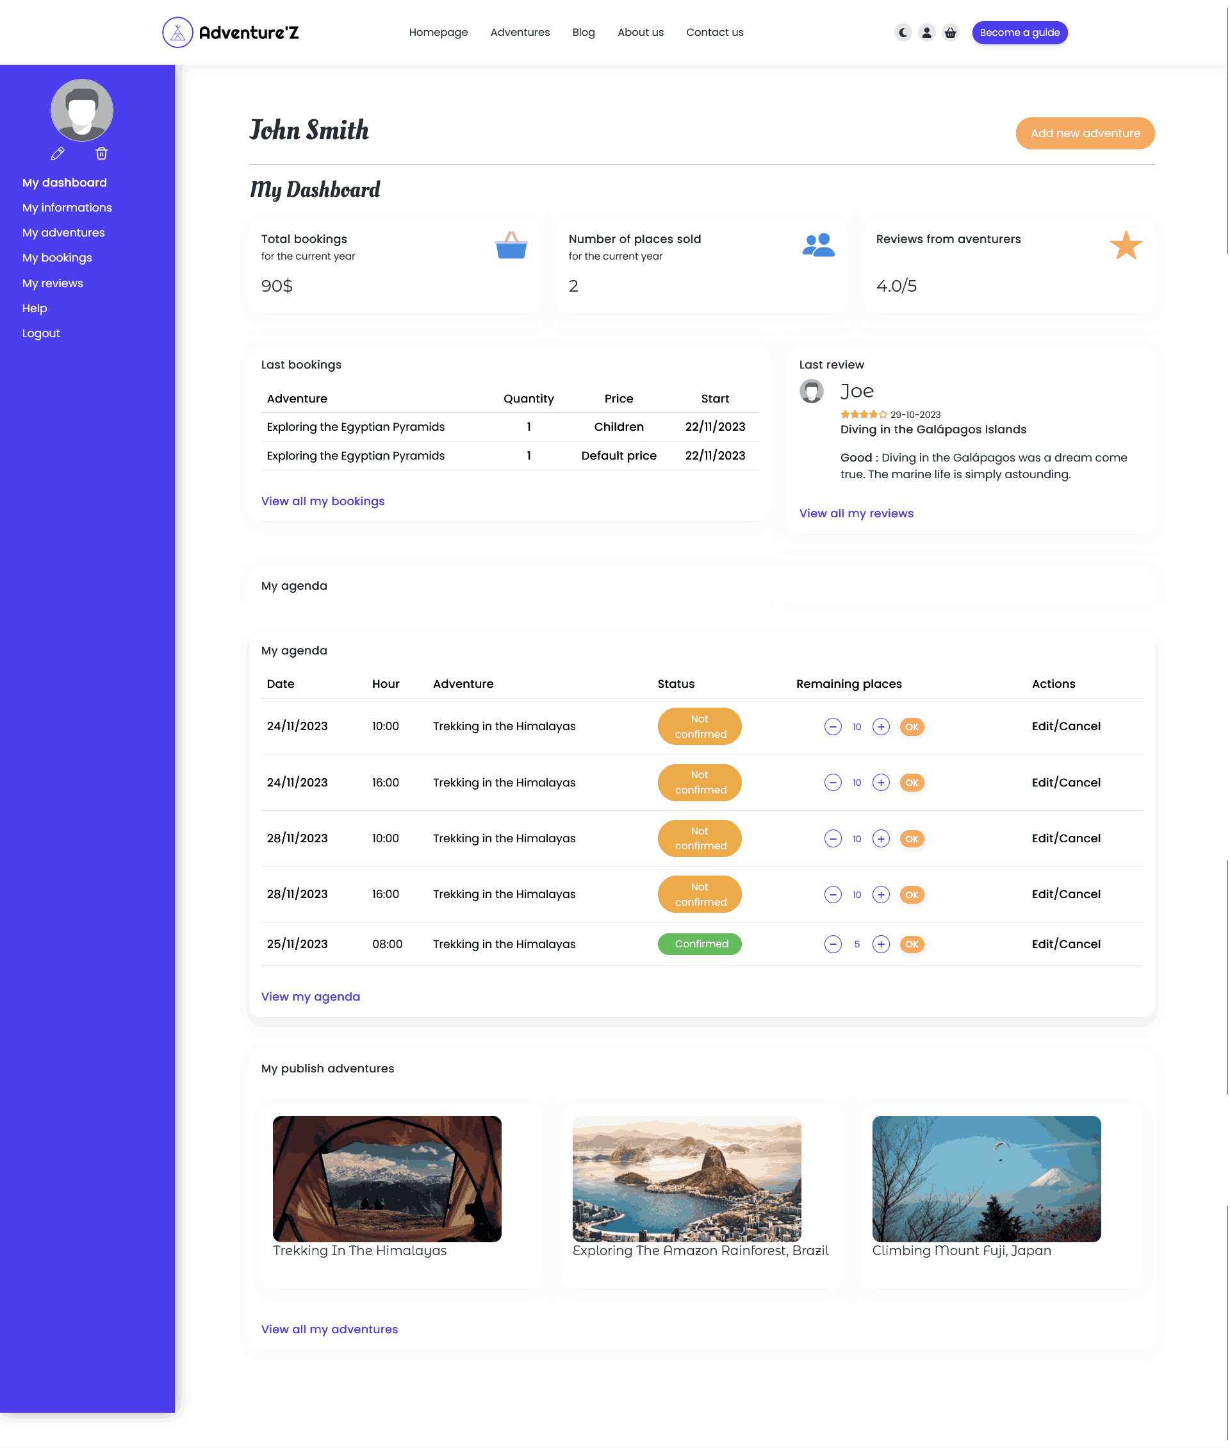Open the user account icon in the header
Image resolution: width=1230 pixels, height=1448 pixels.
(x=927, y=32)
